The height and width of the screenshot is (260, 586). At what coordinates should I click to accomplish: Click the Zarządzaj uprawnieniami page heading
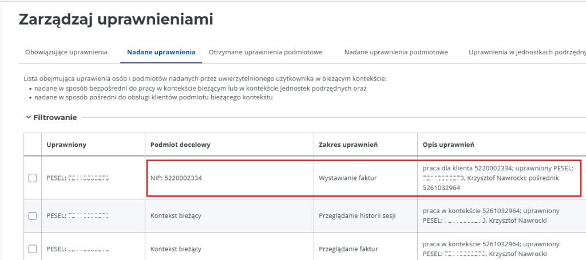coord(116,19)
